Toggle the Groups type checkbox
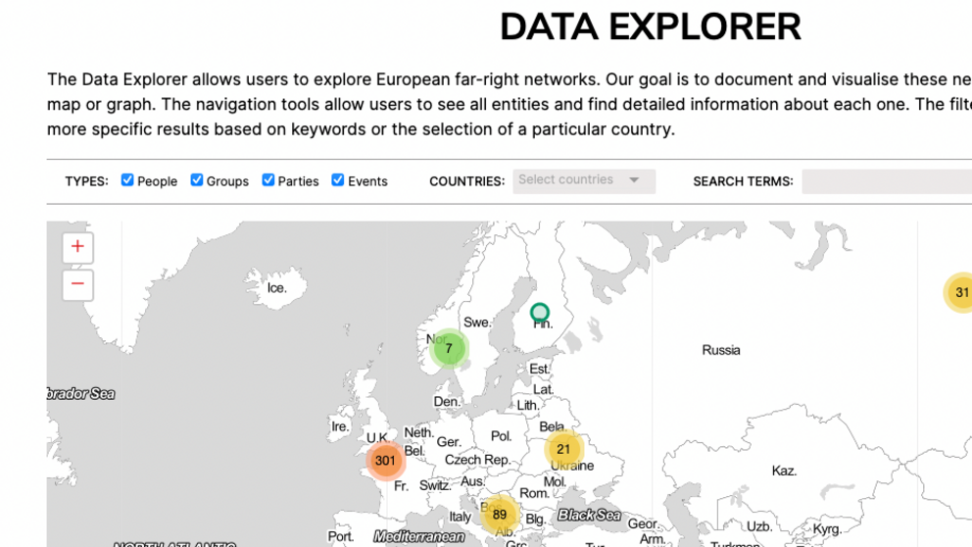The image size is (972, 547). tap(197, 180)
